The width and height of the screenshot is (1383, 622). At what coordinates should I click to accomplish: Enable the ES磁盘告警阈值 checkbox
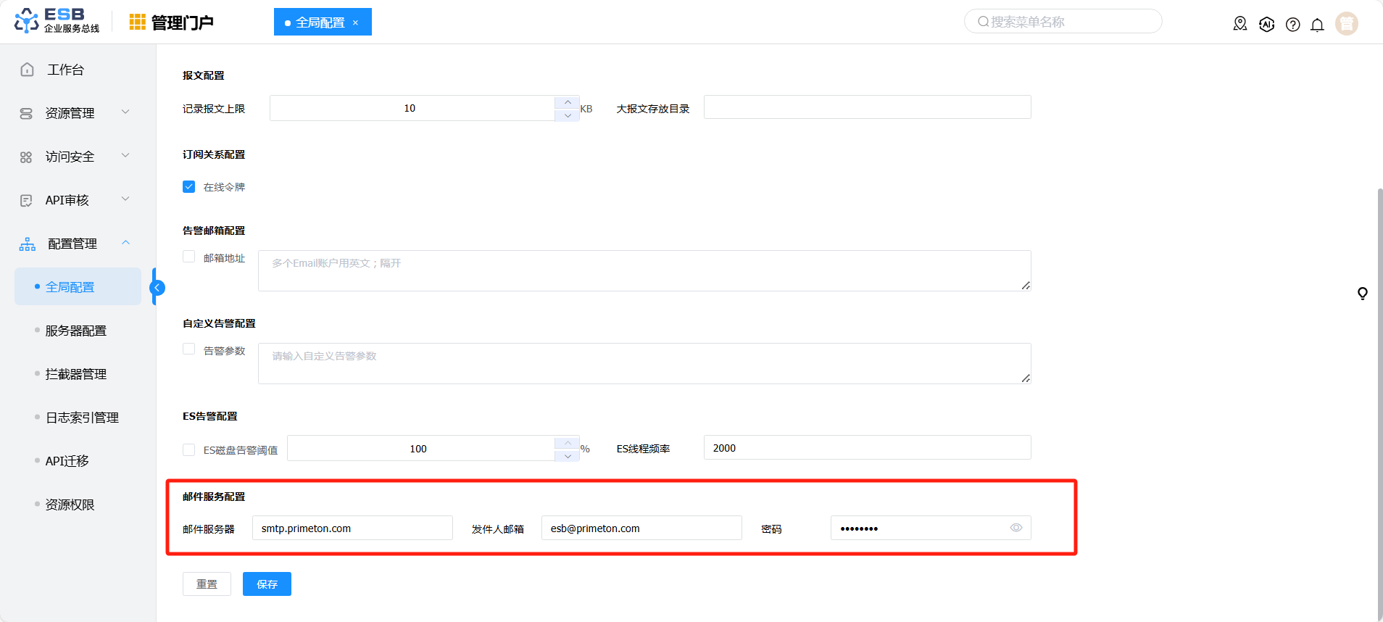pos(189,449)
